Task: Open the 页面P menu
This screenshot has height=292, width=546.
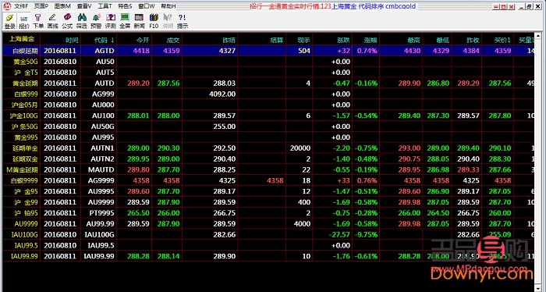Action: (42, 6)
